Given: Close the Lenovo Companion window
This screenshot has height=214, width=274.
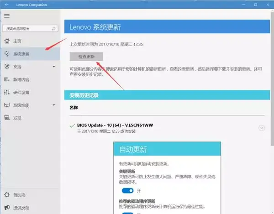Looking at the screenshot, I should pyautogui.click(x=268, y=5).
